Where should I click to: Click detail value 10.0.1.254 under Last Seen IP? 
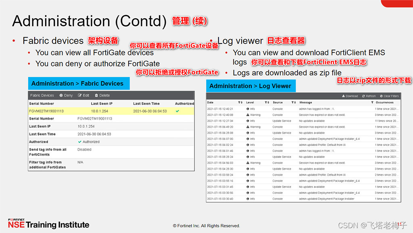[86, 126]
